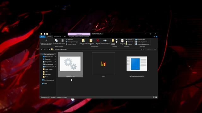
Task: Switch to details view in status bar
Action: click(x=153, y=97)
